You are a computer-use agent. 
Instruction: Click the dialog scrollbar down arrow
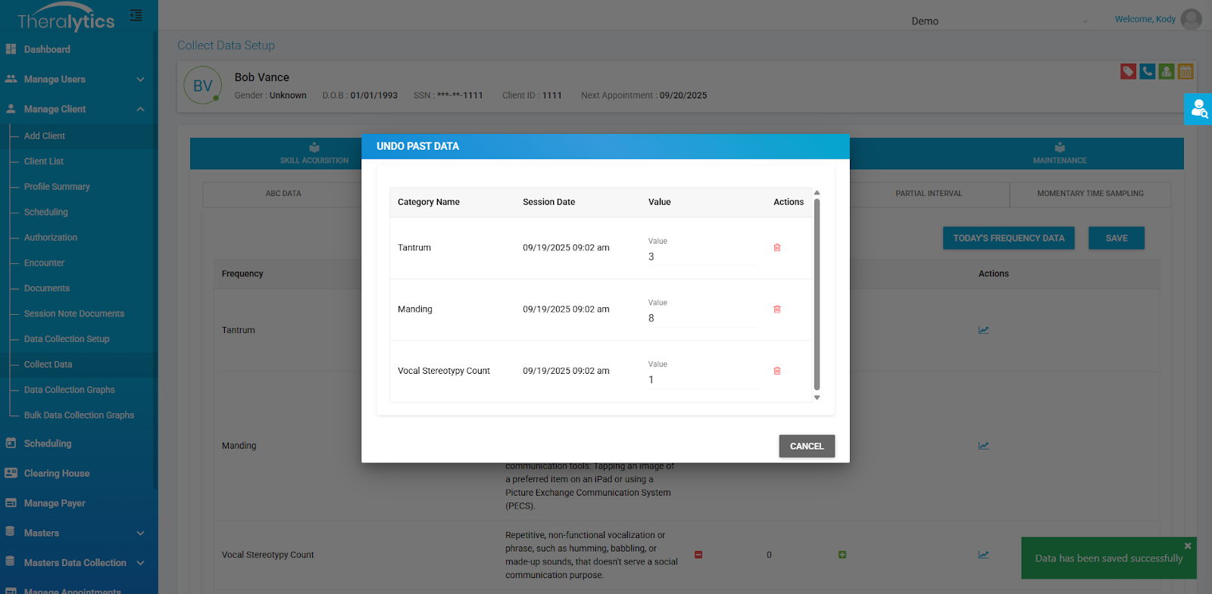pyautogui.click(x=817, y=397)
